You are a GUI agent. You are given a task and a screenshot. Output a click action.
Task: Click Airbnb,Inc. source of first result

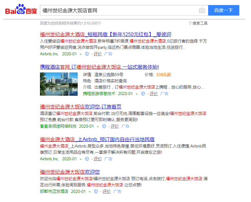click(x=50, y=54)
